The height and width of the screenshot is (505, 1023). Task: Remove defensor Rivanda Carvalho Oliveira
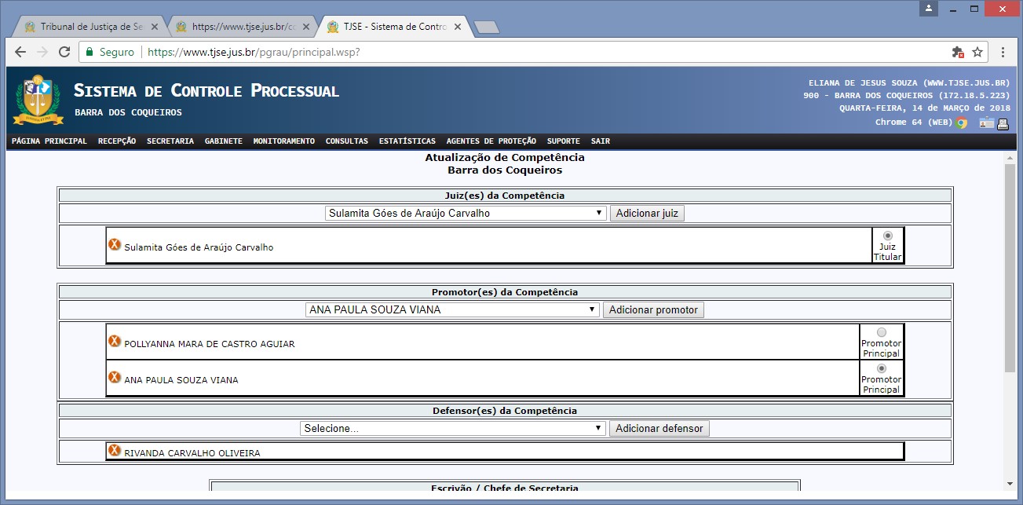[x=115, y=451]
